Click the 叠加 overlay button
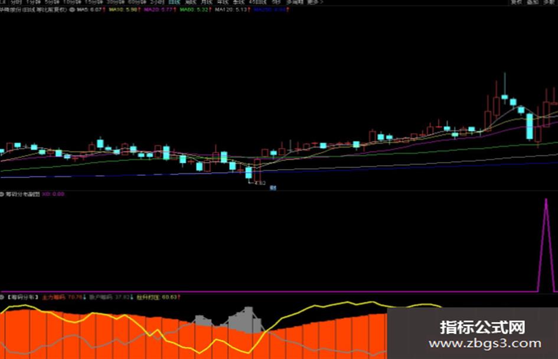The height and width of the screenshot is (359, 558). (x=532, y=2)
